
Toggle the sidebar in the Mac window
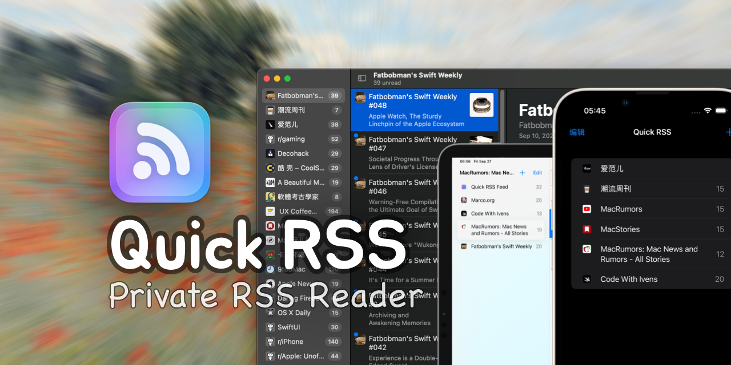pos(362,78)
